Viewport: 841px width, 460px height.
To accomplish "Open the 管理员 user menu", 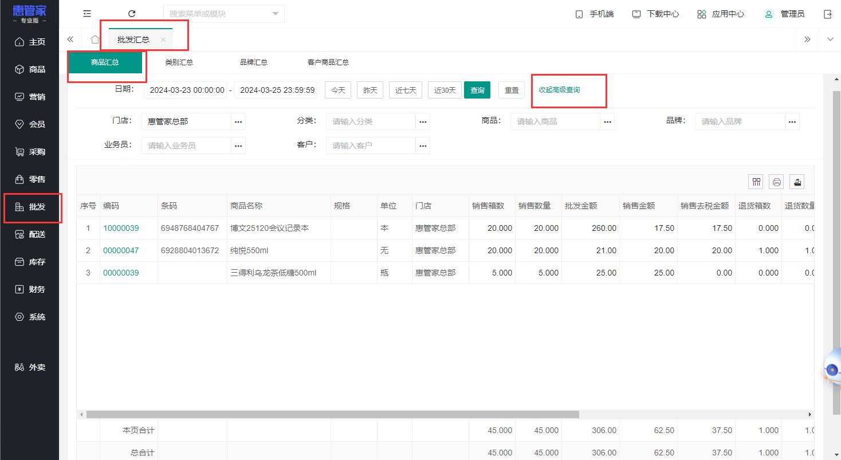I will tap(784, 14).
